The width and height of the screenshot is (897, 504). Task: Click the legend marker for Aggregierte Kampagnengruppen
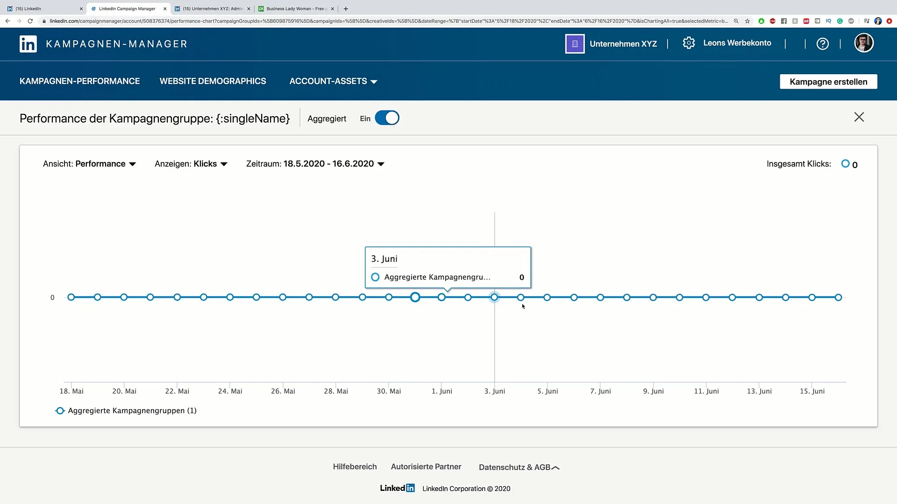(x=60, y=411)
